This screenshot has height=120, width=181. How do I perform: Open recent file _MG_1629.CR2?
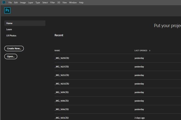point(62,58)
